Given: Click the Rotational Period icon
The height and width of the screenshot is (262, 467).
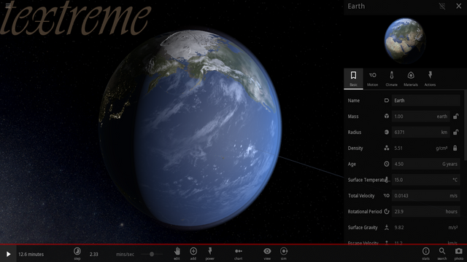Looking at the screenshot, I should pos(387,212).
